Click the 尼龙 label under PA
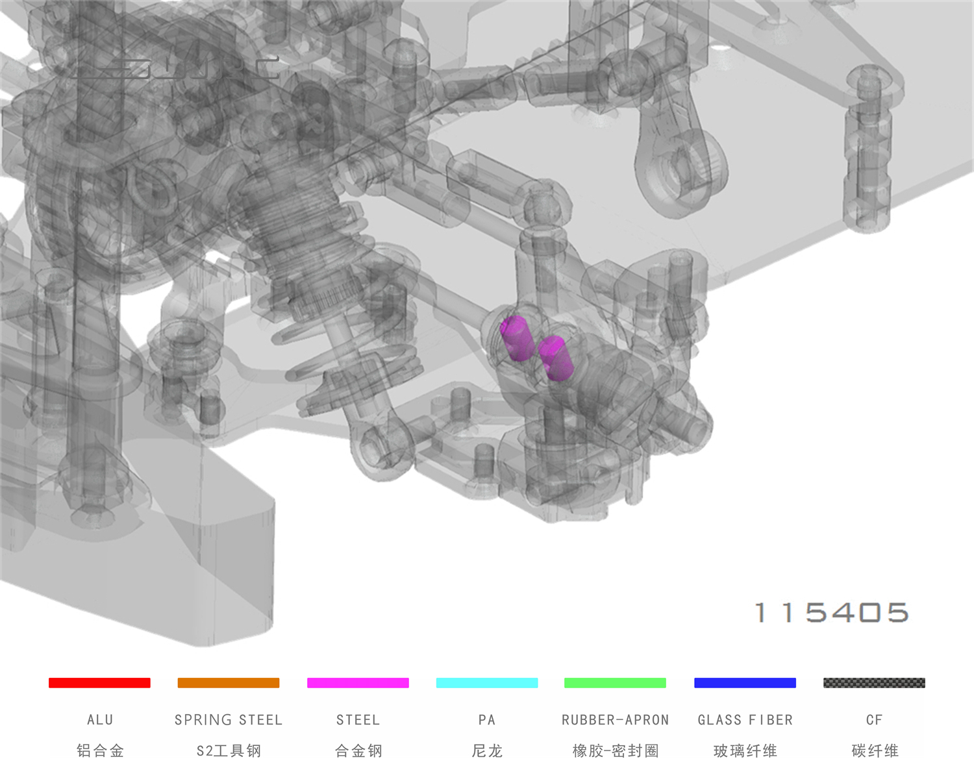Screen dimensions: 974x781 (487, 751)
